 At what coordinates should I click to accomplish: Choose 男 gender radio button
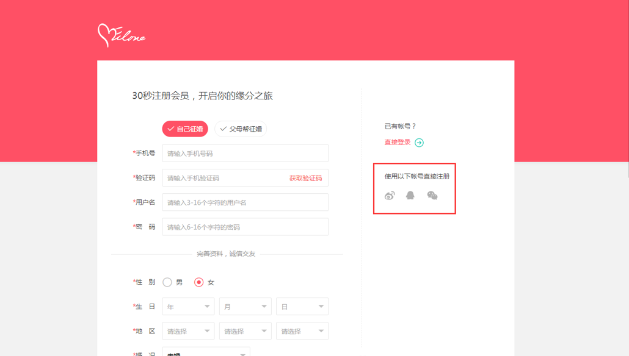point(167,282)
